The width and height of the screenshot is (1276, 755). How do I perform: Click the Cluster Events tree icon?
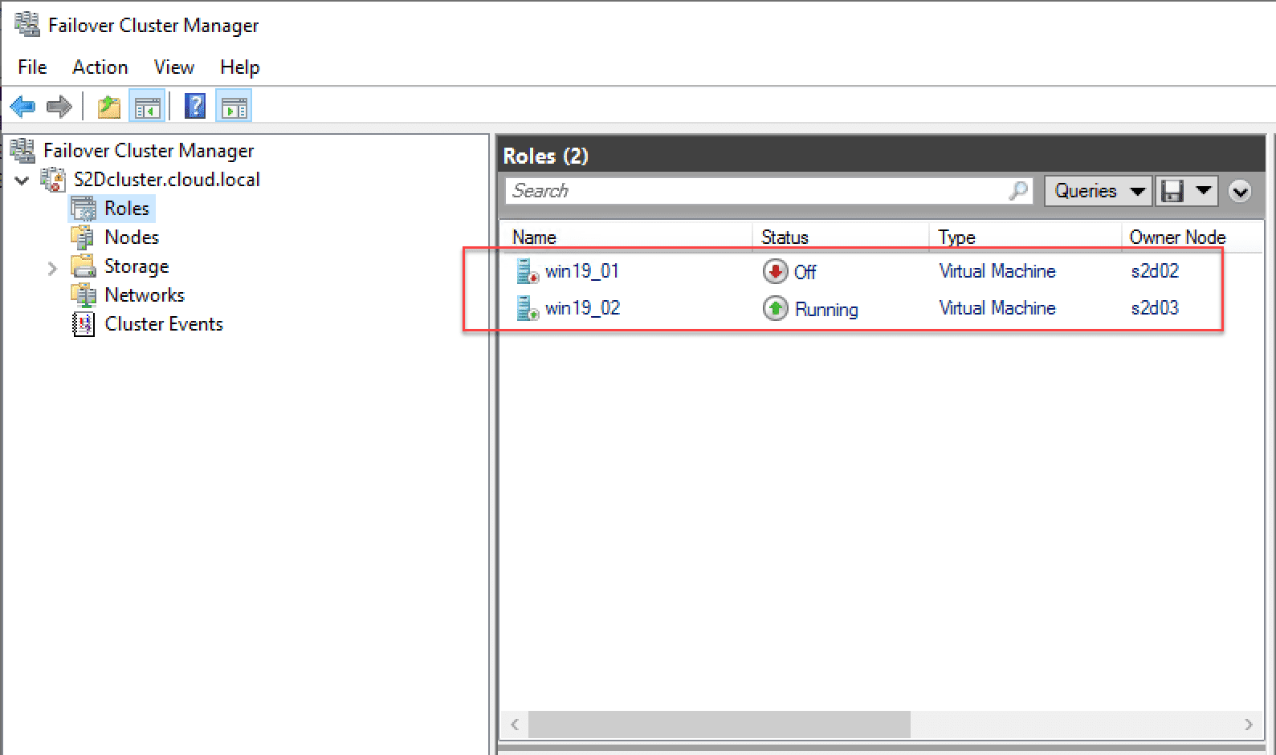coord(84,324)
